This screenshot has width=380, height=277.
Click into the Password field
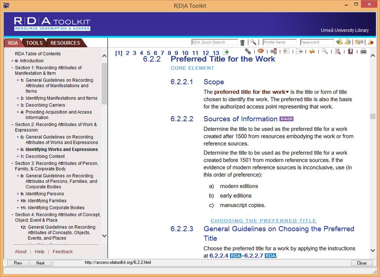tap(317, 42)
